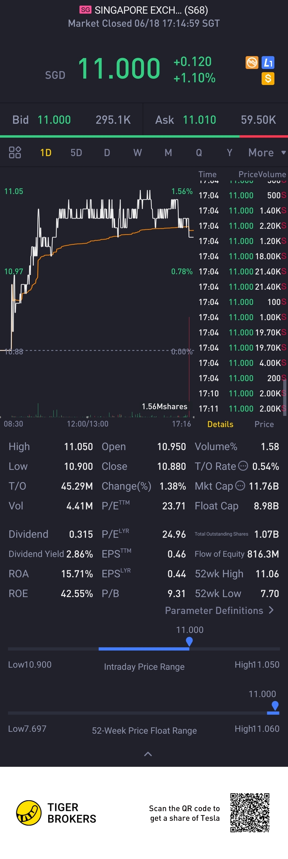
Task: Open the More timeframes dropdown
Action: (x=267, y=152)
